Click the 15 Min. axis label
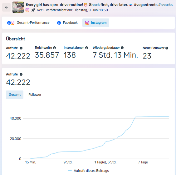 click(31, 162)
